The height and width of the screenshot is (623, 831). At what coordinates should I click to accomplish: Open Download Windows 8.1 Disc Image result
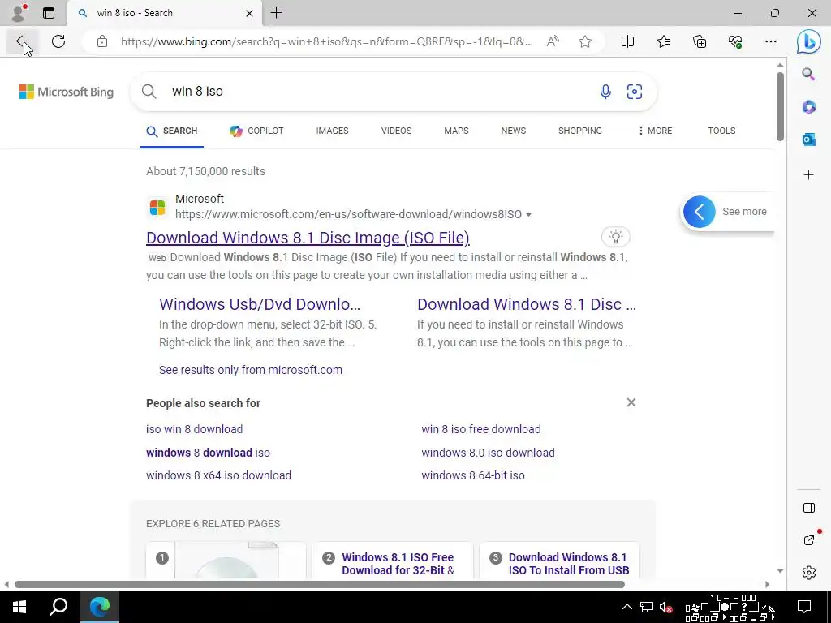[x=308, y=238]
